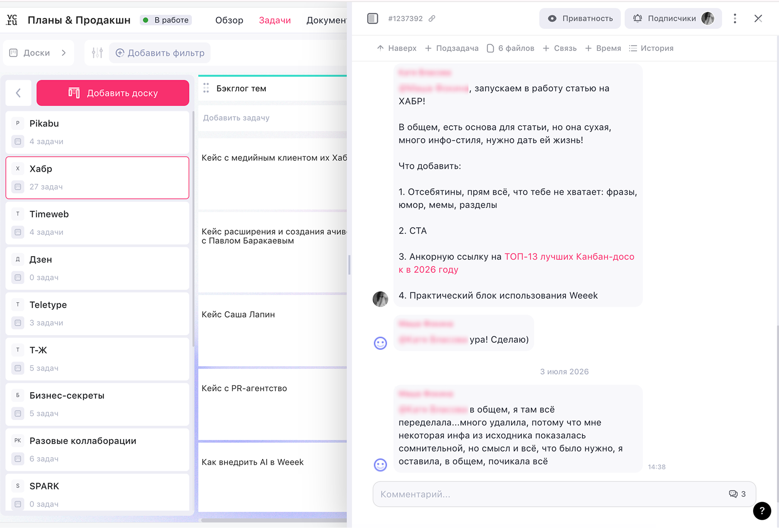Click the comment thread count icon
The height and width of the screenshot is (528, 779).
click(733, 494)
